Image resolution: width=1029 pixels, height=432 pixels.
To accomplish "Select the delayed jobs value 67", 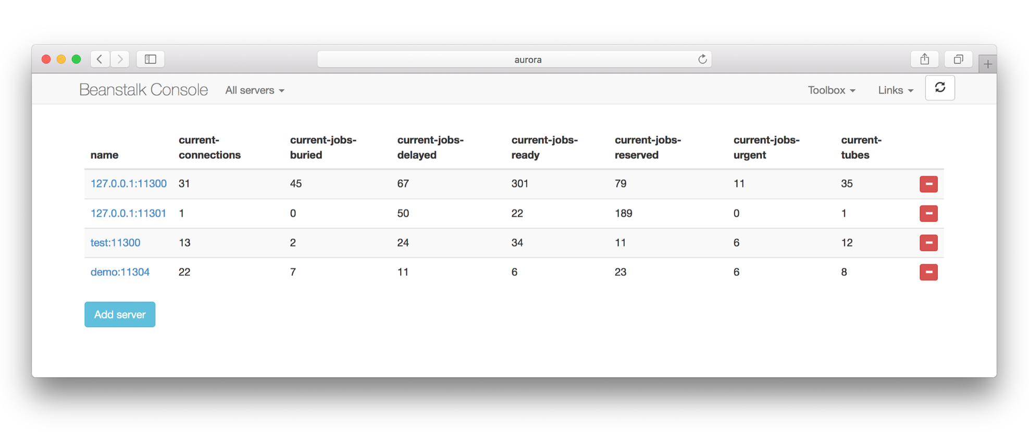I will (x=403, y=183).
